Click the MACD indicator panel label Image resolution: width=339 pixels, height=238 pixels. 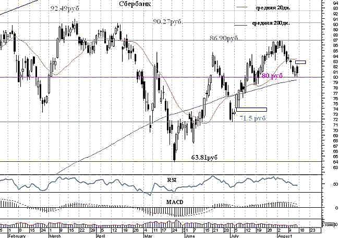tap(175, 201)
